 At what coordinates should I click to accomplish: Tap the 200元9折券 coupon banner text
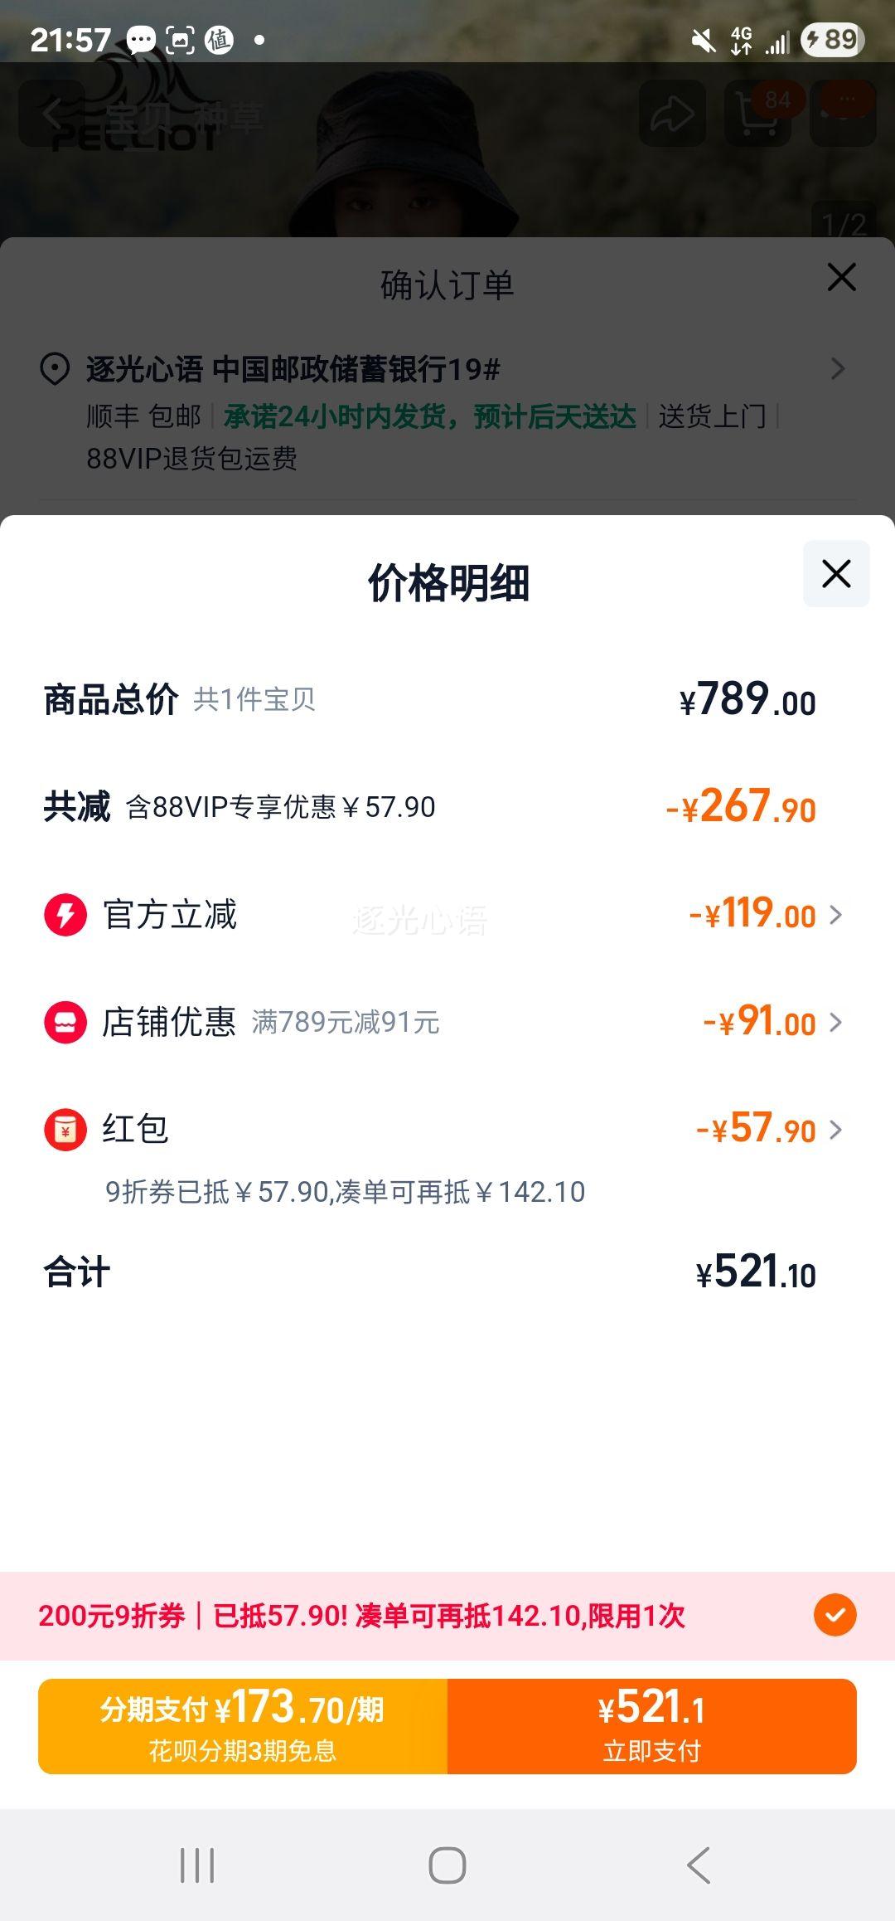pyautogui.click(x=362, y=1616)
